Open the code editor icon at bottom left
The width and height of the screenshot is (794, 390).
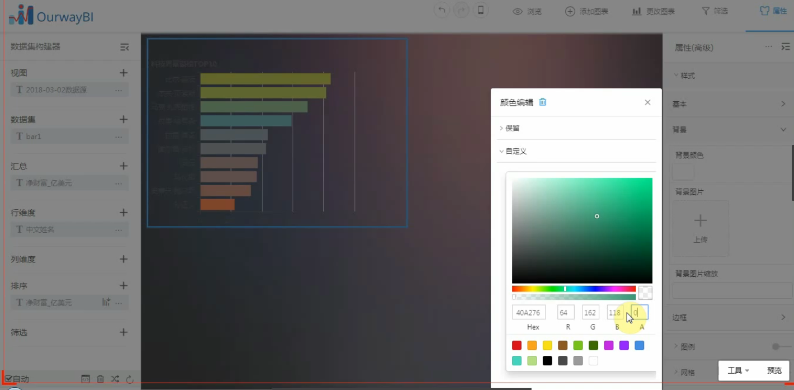click(86, 379)
